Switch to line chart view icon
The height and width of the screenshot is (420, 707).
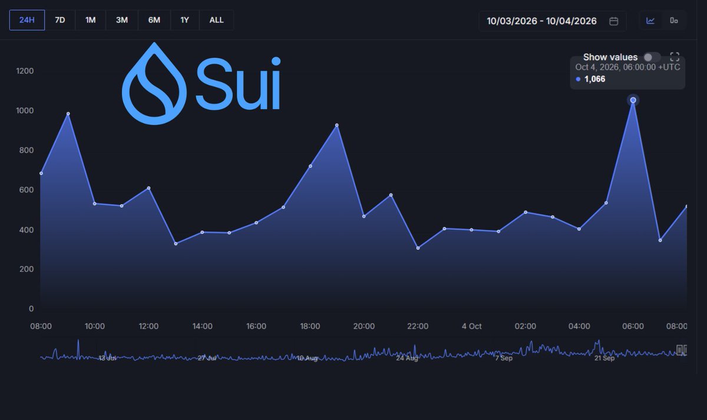tap(650, 21)
